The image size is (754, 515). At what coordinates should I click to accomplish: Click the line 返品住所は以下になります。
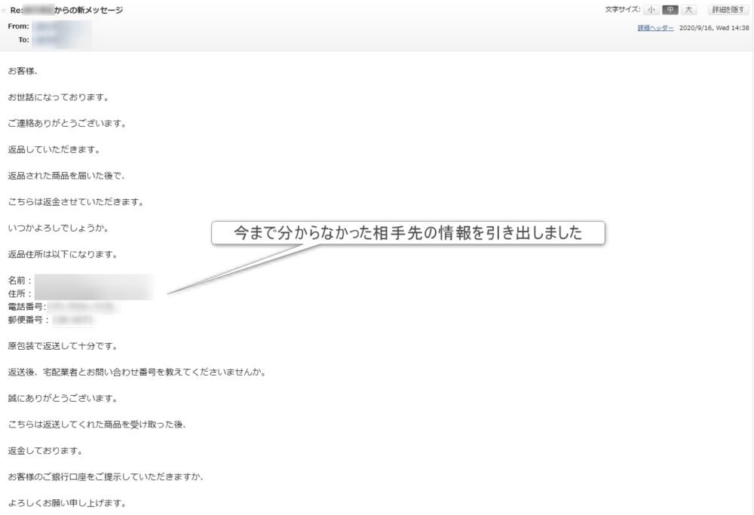tap(63, 254)
